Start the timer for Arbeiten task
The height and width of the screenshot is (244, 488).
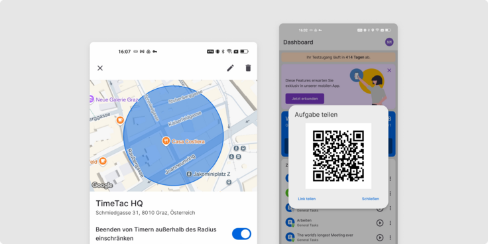click(380, 223)
